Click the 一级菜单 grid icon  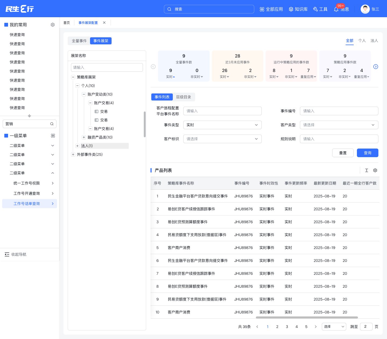[53, 136]
